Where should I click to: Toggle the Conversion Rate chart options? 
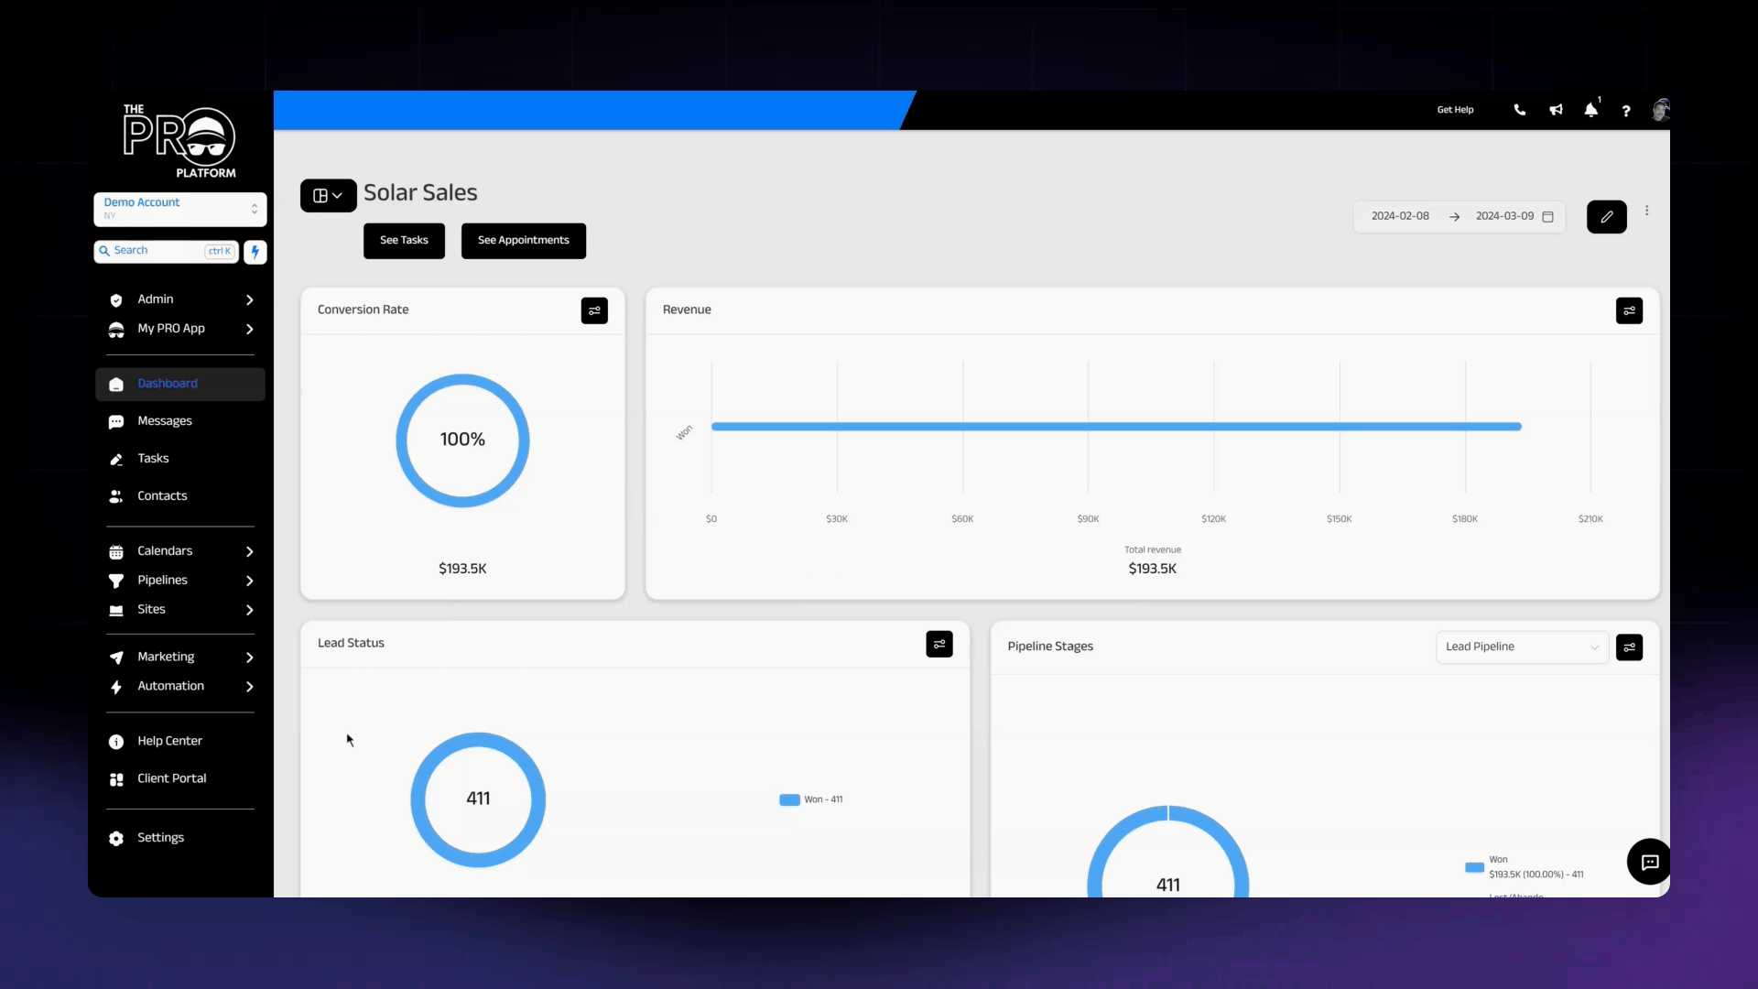(x=594, y=310)
